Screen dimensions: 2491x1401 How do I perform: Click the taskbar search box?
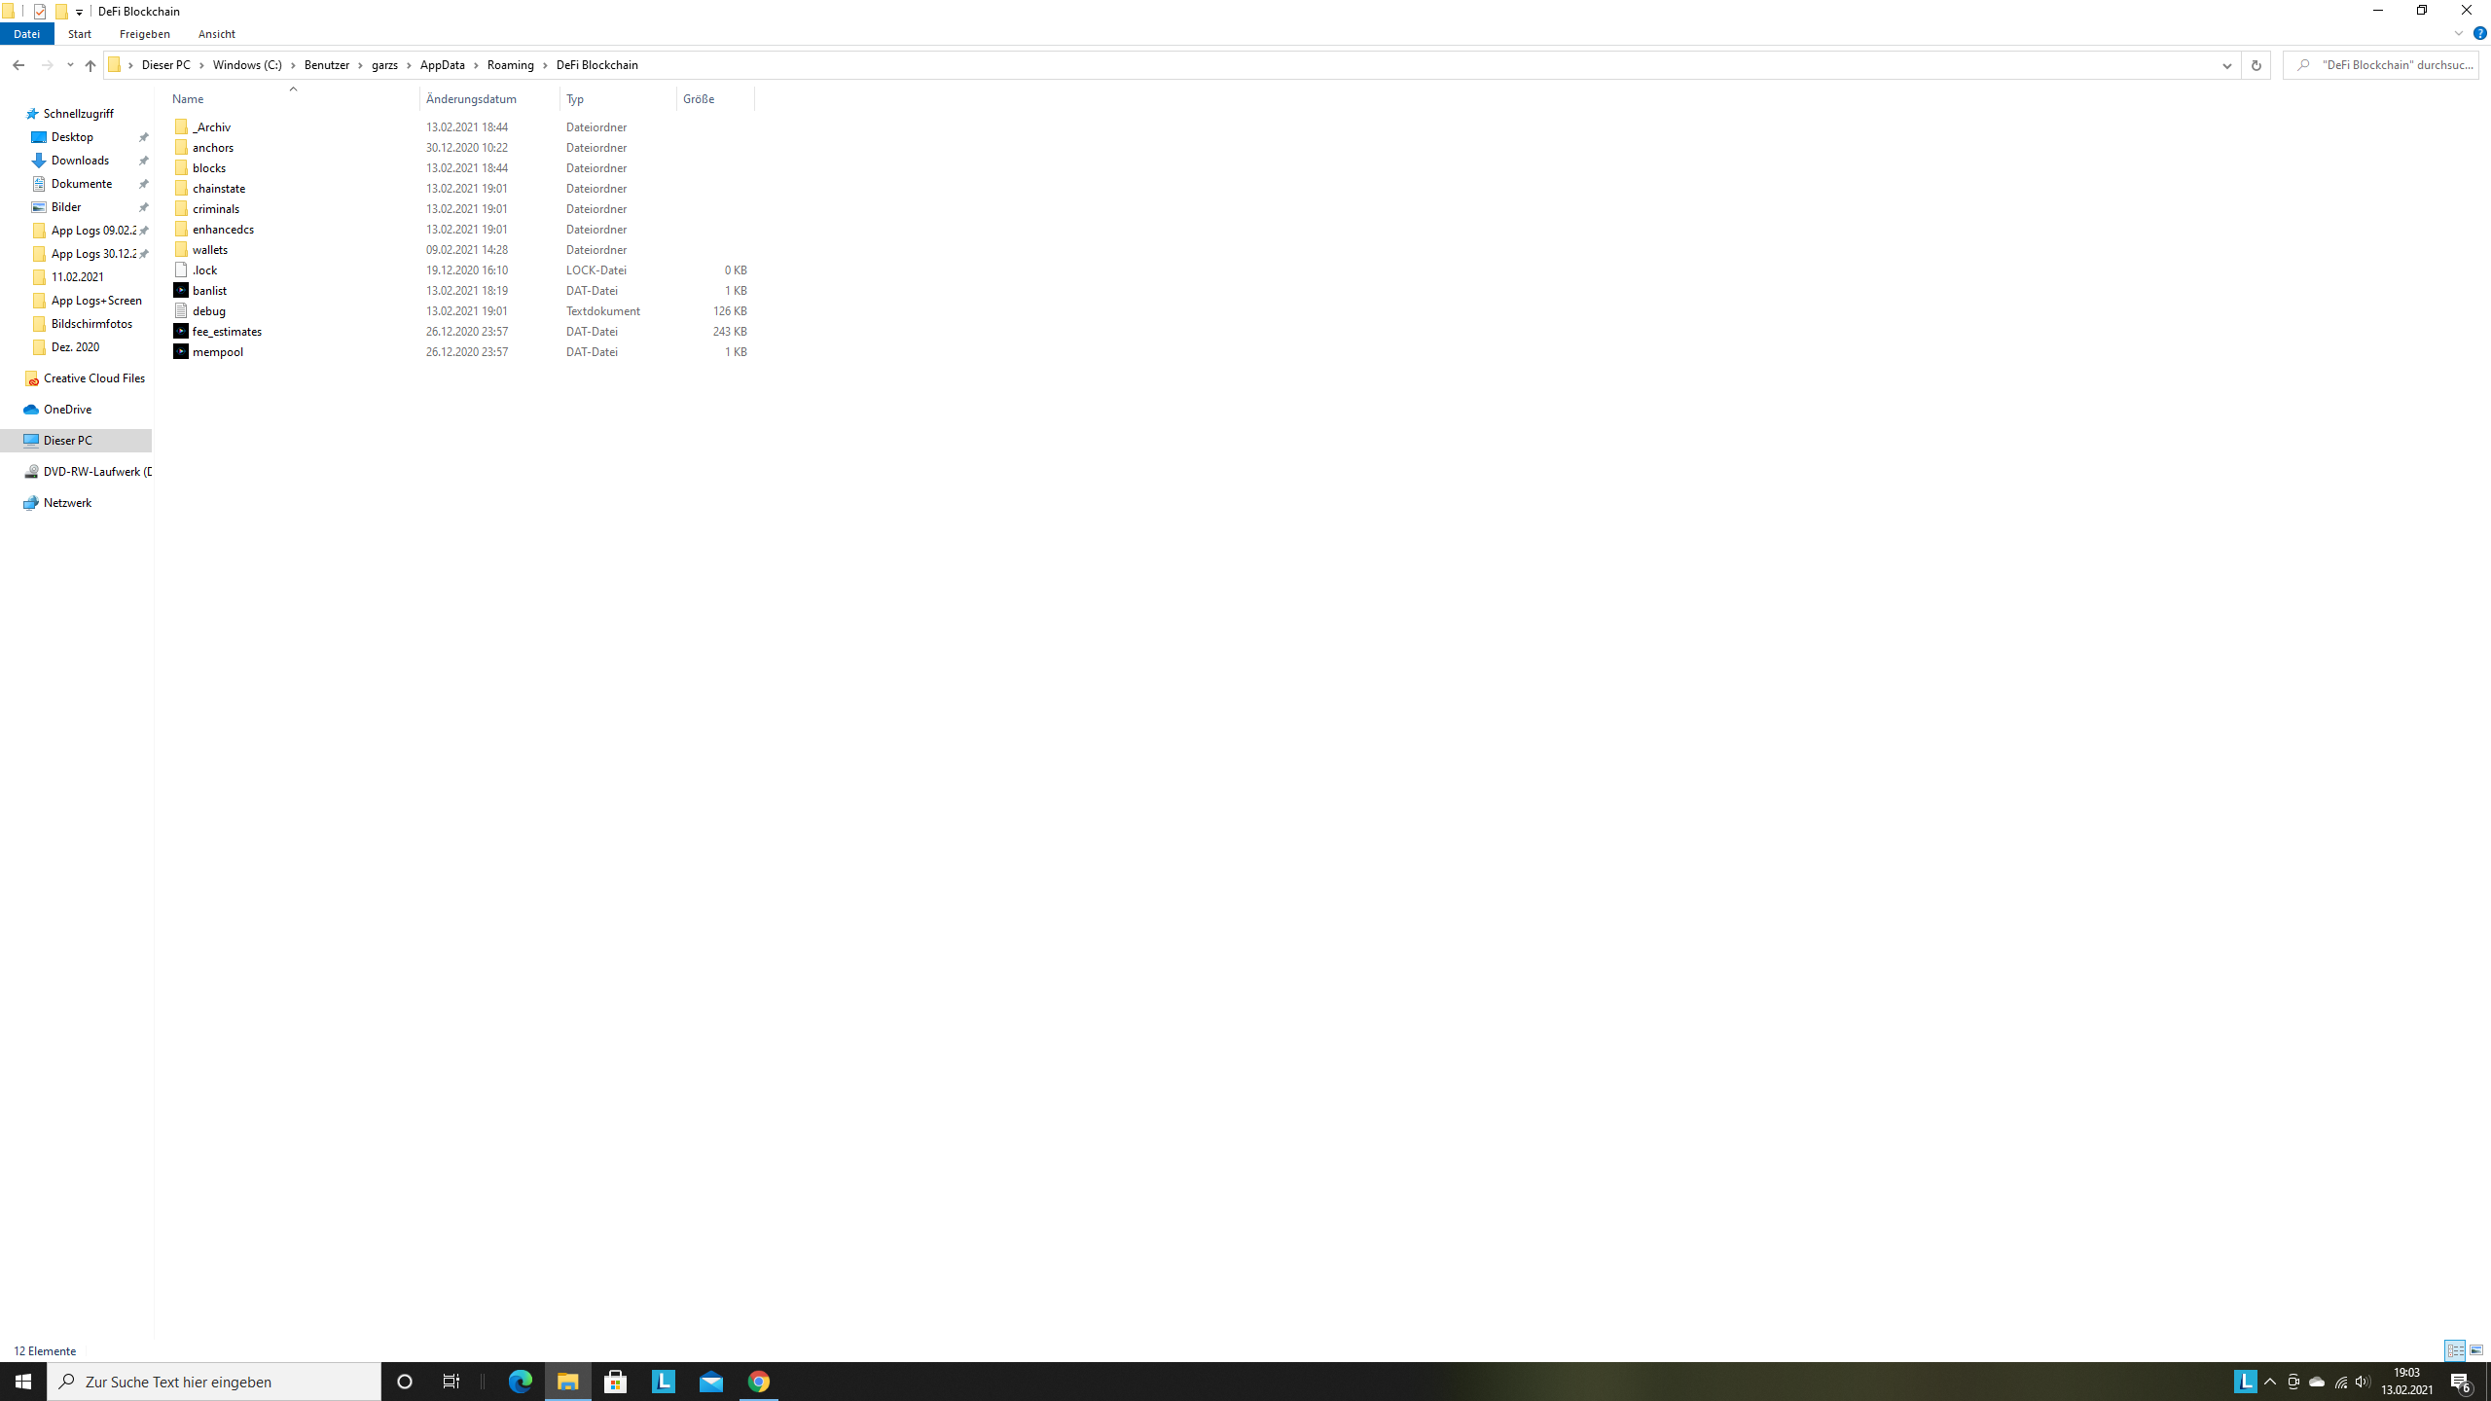click(x=214, y=1382)
